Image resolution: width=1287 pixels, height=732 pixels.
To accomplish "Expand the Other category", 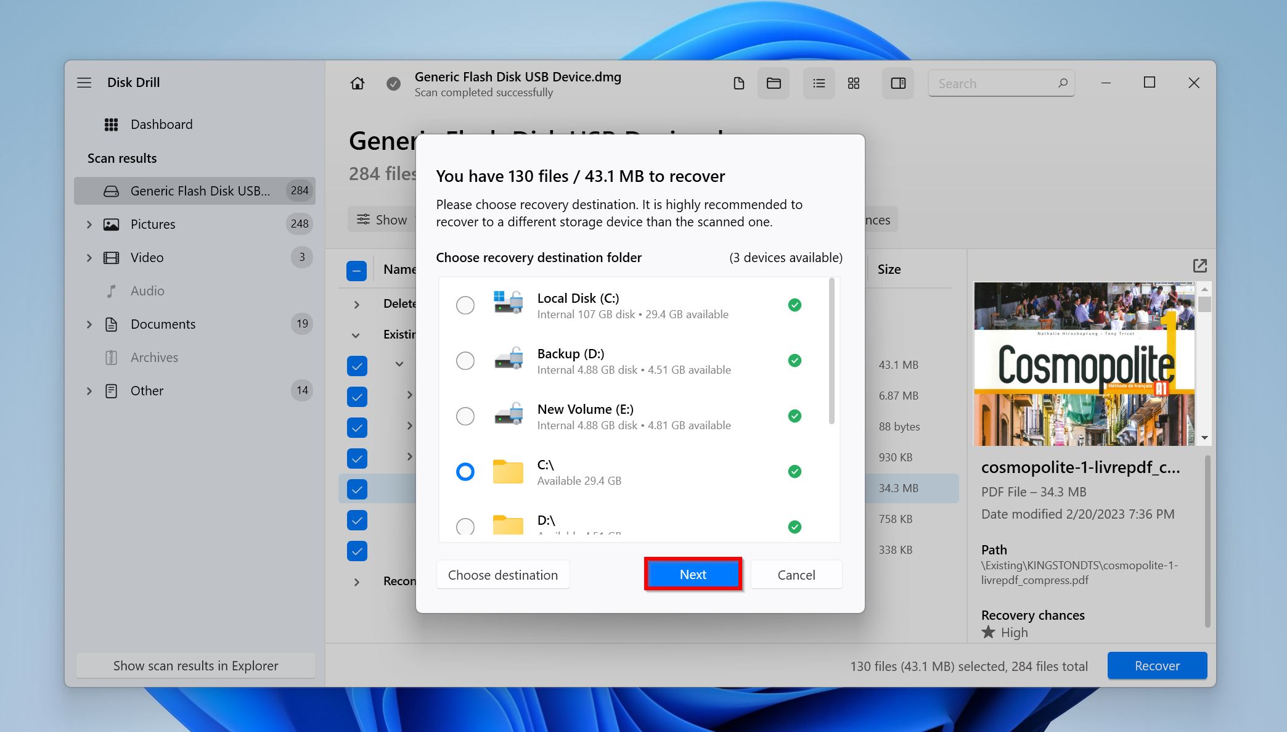I will 89,391.
